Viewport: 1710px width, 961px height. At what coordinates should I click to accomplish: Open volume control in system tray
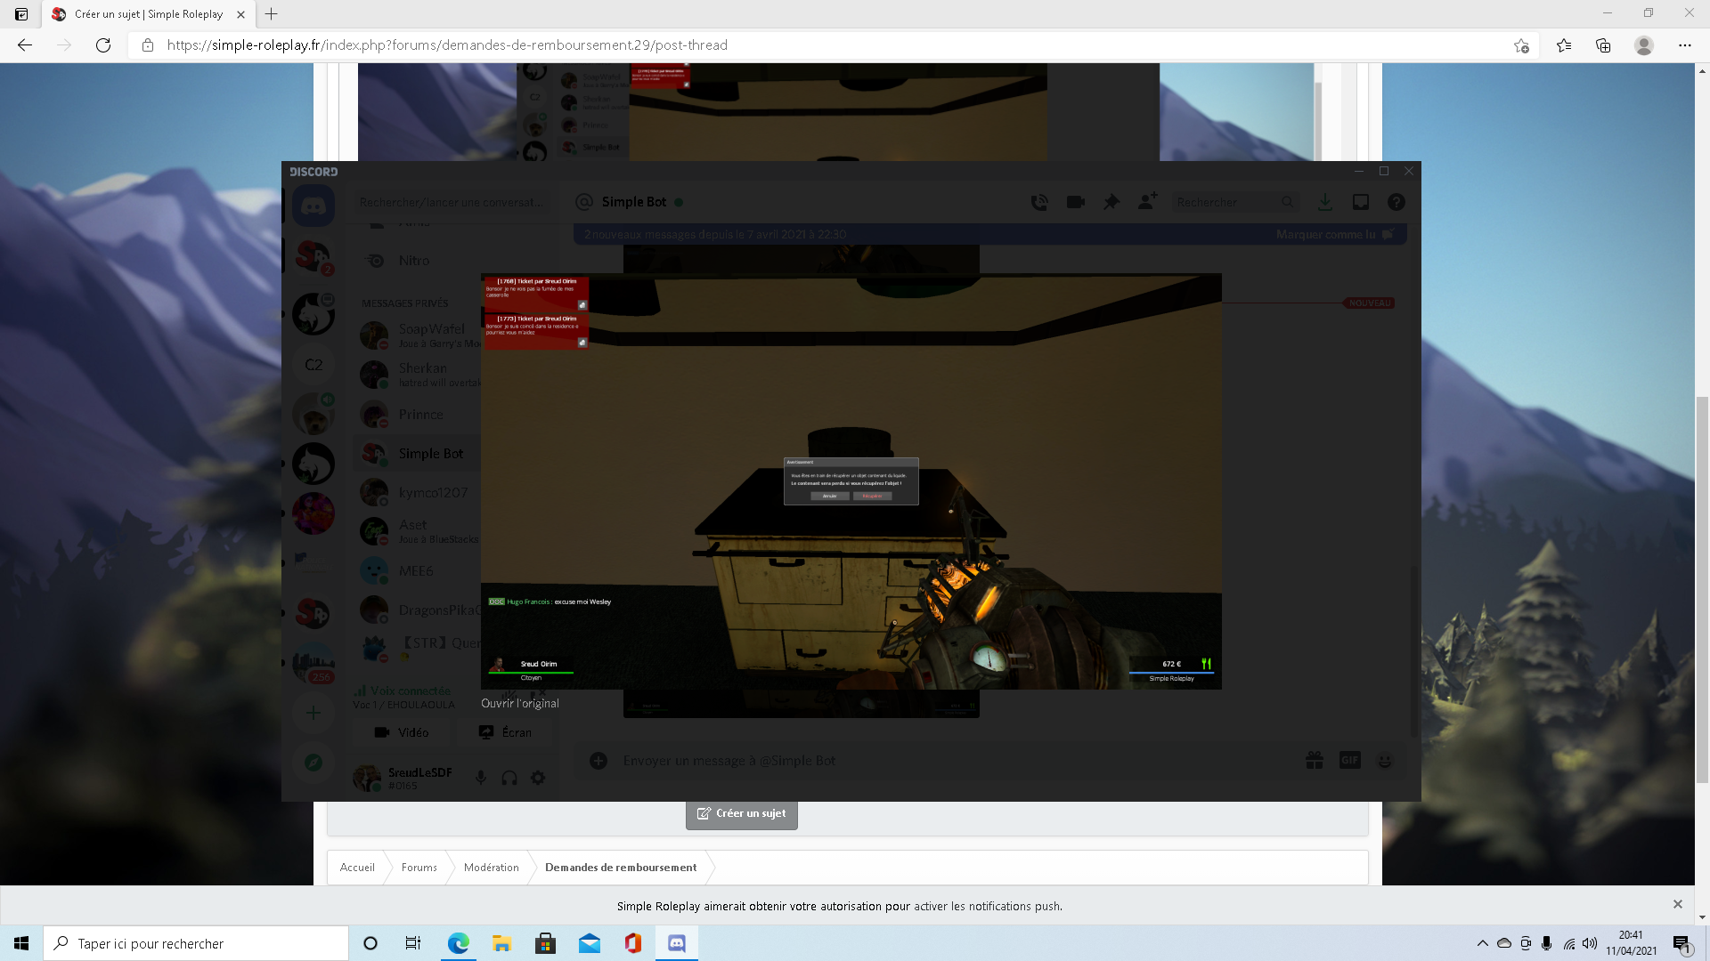1590,943
